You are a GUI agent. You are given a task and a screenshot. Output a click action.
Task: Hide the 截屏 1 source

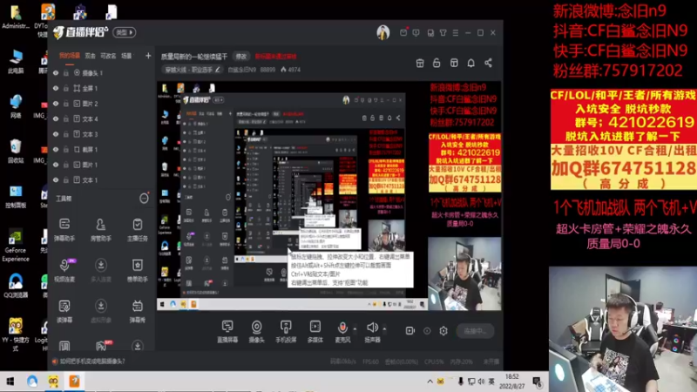(x=56, y=149)
